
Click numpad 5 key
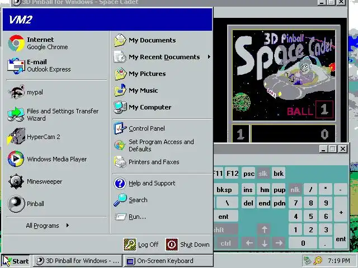pos(311,216)
